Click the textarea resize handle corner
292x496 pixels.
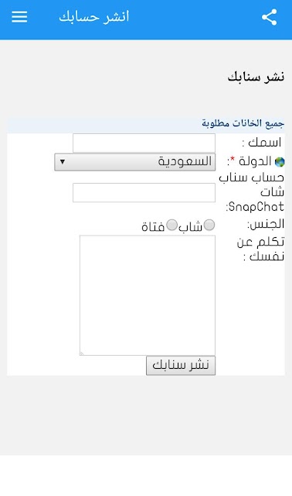(82, 353)
